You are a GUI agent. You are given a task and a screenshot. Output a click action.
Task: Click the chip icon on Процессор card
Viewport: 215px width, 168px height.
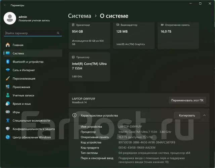pos(73,57)
